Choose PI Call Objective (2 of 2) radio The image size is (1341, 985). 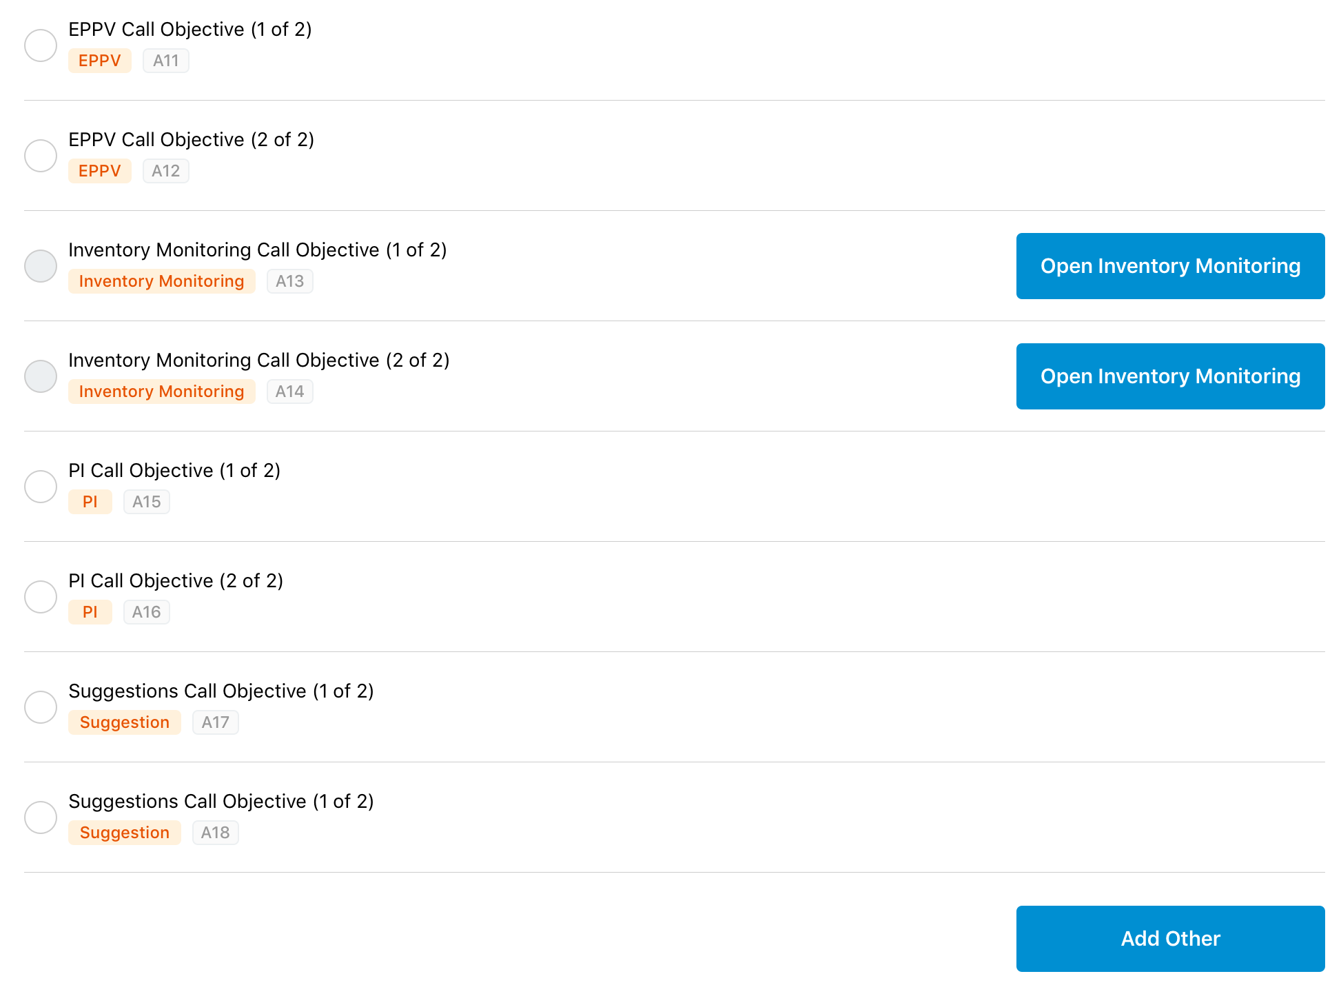[x=41, y=597]
